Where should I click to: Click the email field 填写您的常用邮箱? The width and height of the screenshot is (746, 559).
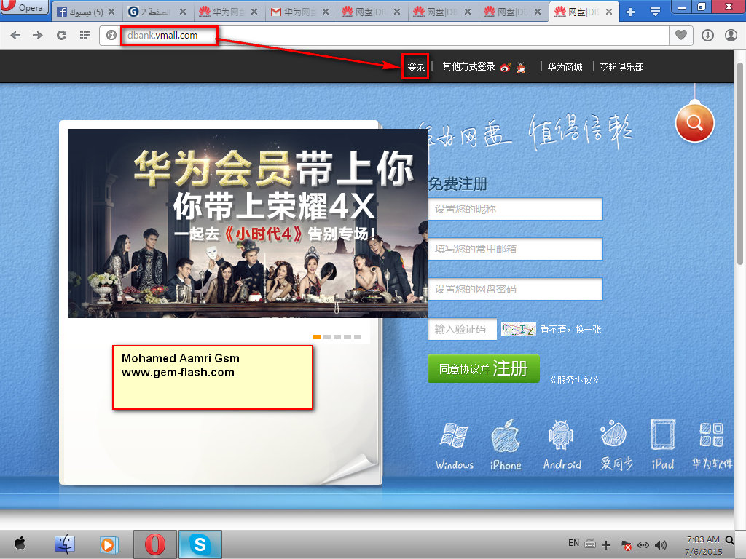pyautogui.click(x=515, y=249)
